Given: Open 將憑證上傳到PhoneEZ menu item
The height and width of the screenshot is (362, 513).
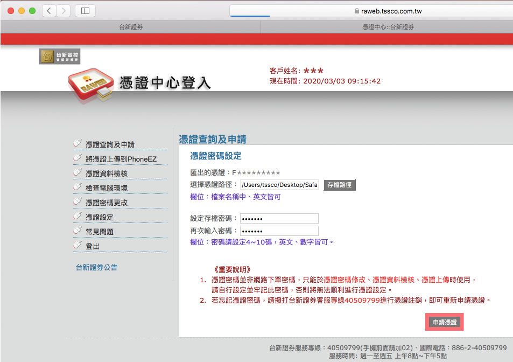Looking at the screenshot, I should tap(121, 159).
